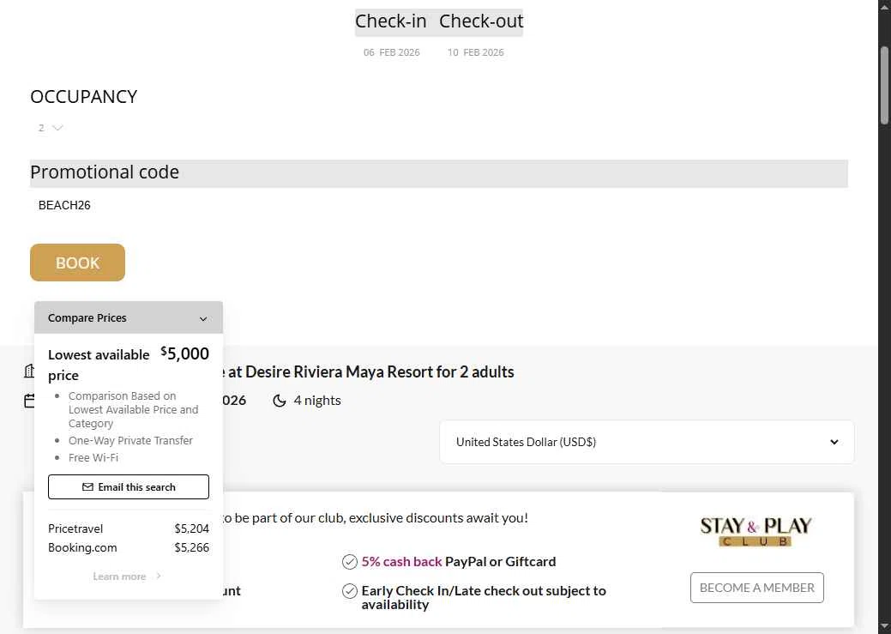The width and height of the screenshot is (891, 634).
Task: Click the moon icon next to 4 nights
Action: tap(279, 401)
